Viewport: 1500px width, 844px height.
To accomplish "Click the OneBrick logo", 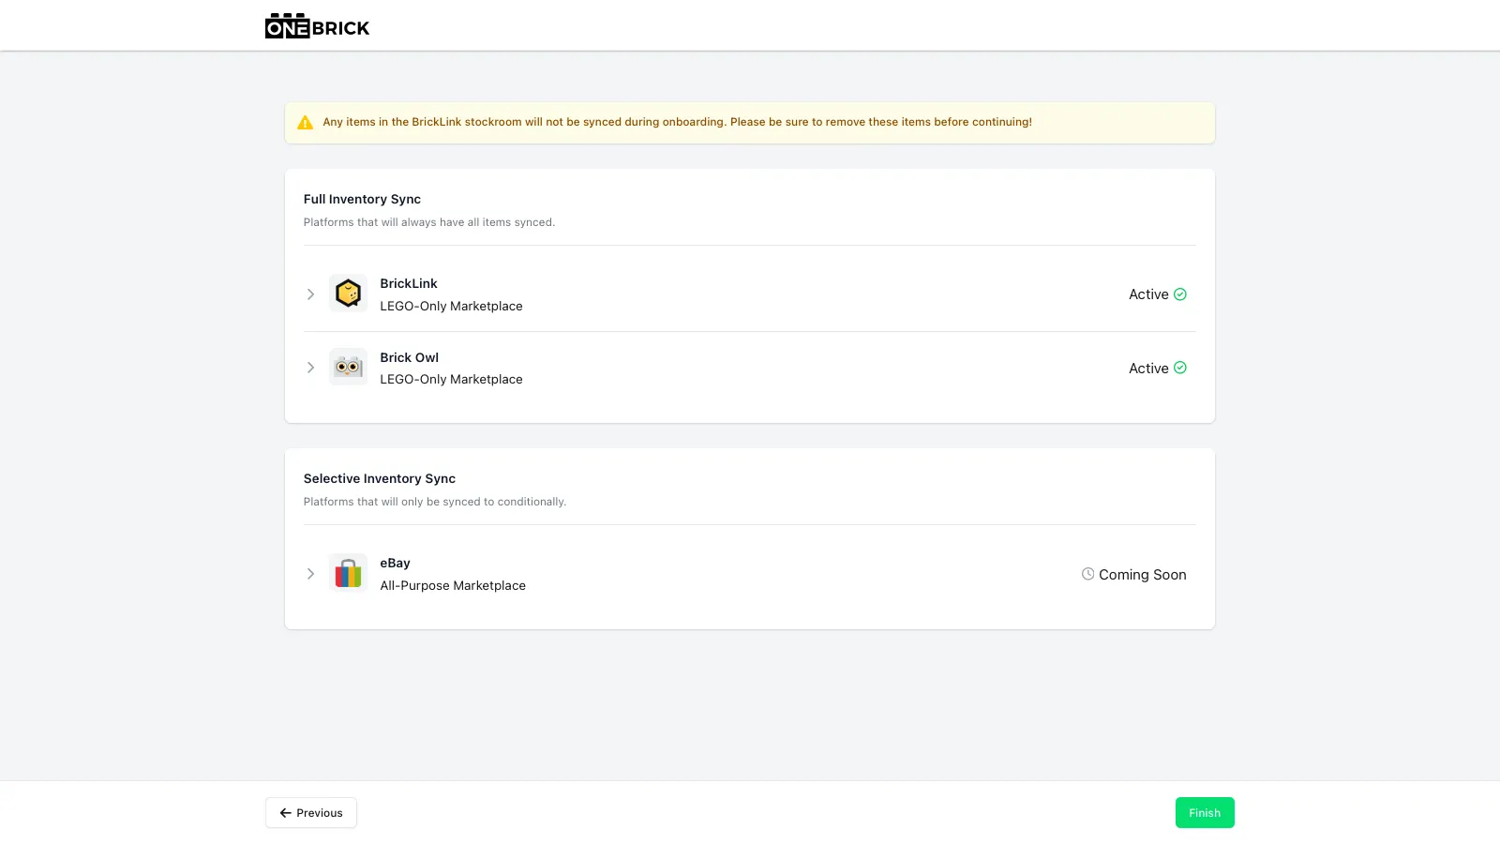I will click(x=317, y=26).
